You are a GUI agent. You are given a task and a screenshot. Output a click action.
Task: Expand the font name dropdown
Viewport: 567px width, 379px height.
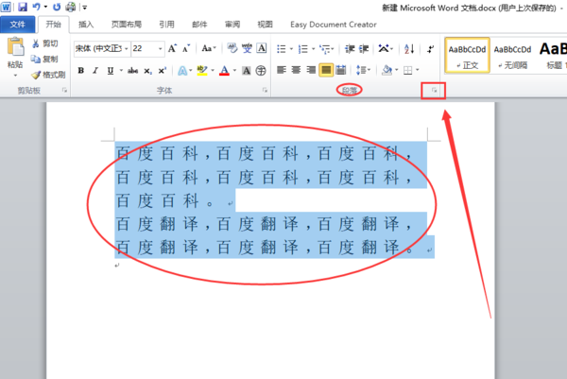(x=127, y=48)
